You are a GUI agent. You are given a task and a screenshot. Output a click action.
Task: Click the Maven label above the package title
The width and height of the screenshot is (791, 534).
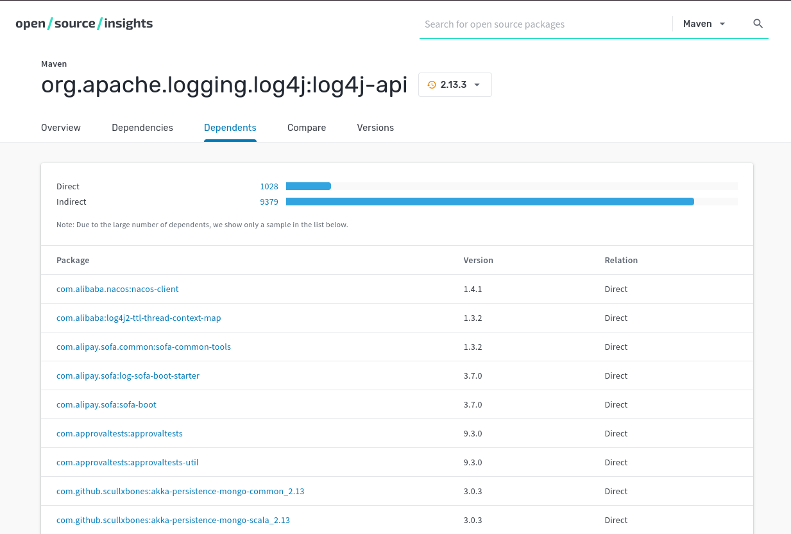click(54, 64)
